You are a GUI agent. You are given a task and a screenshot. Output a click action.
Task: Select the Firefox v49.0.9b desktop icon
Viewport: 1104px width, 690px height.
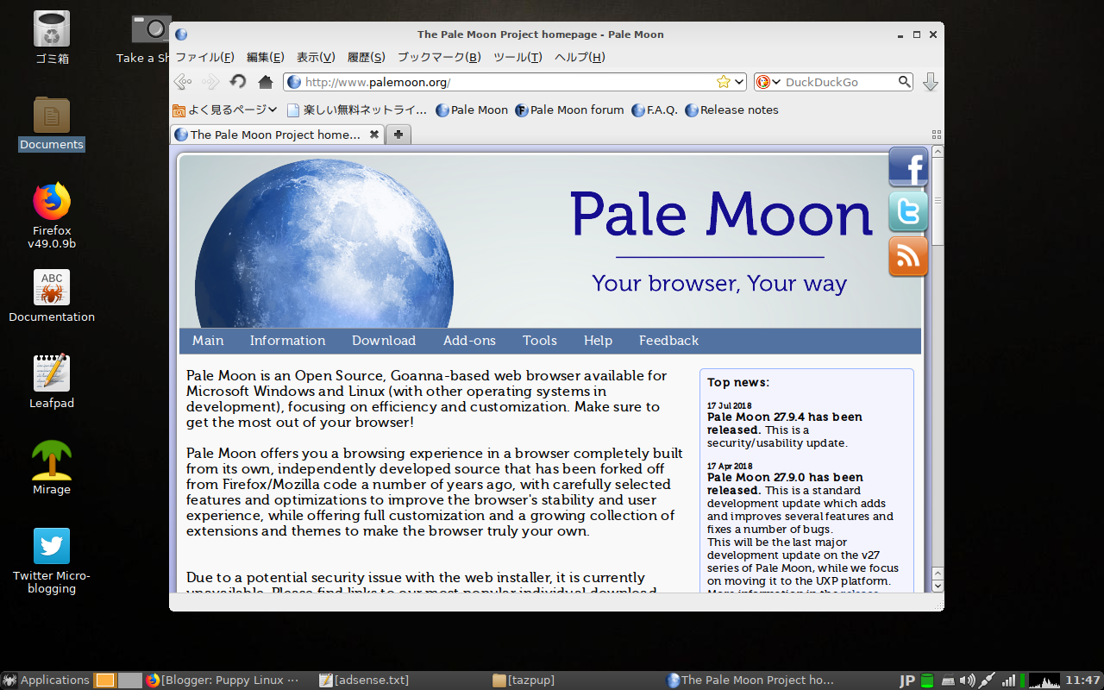[52, 216]
